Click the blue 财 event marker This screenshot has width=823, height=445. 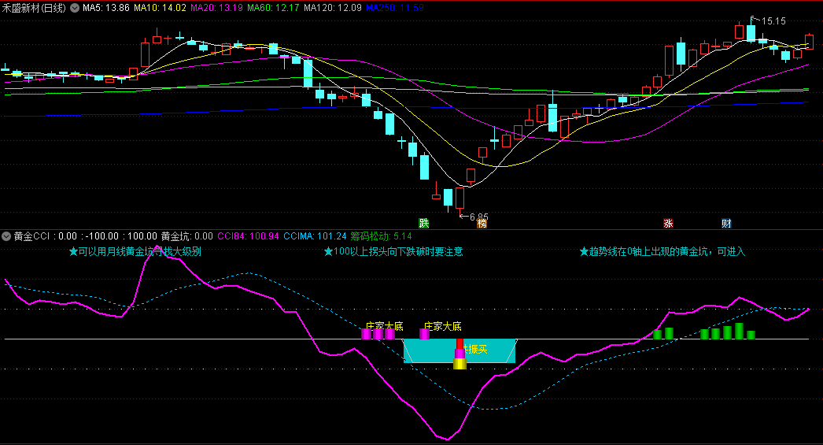pyautogui.click(x=726, y=224)
